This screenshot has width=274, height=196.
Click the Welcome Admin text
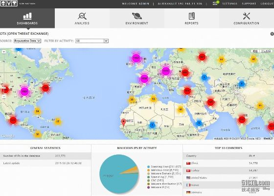click(x=136, y=3)
